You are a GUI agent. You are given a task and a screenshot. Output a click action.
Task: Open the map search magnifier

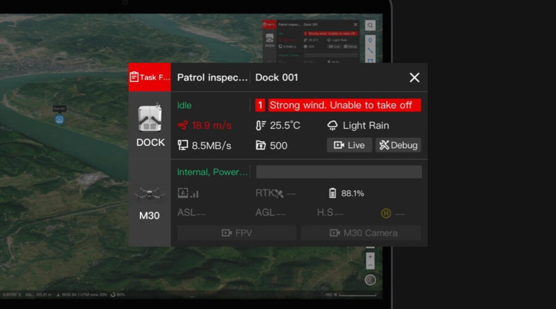370,25
